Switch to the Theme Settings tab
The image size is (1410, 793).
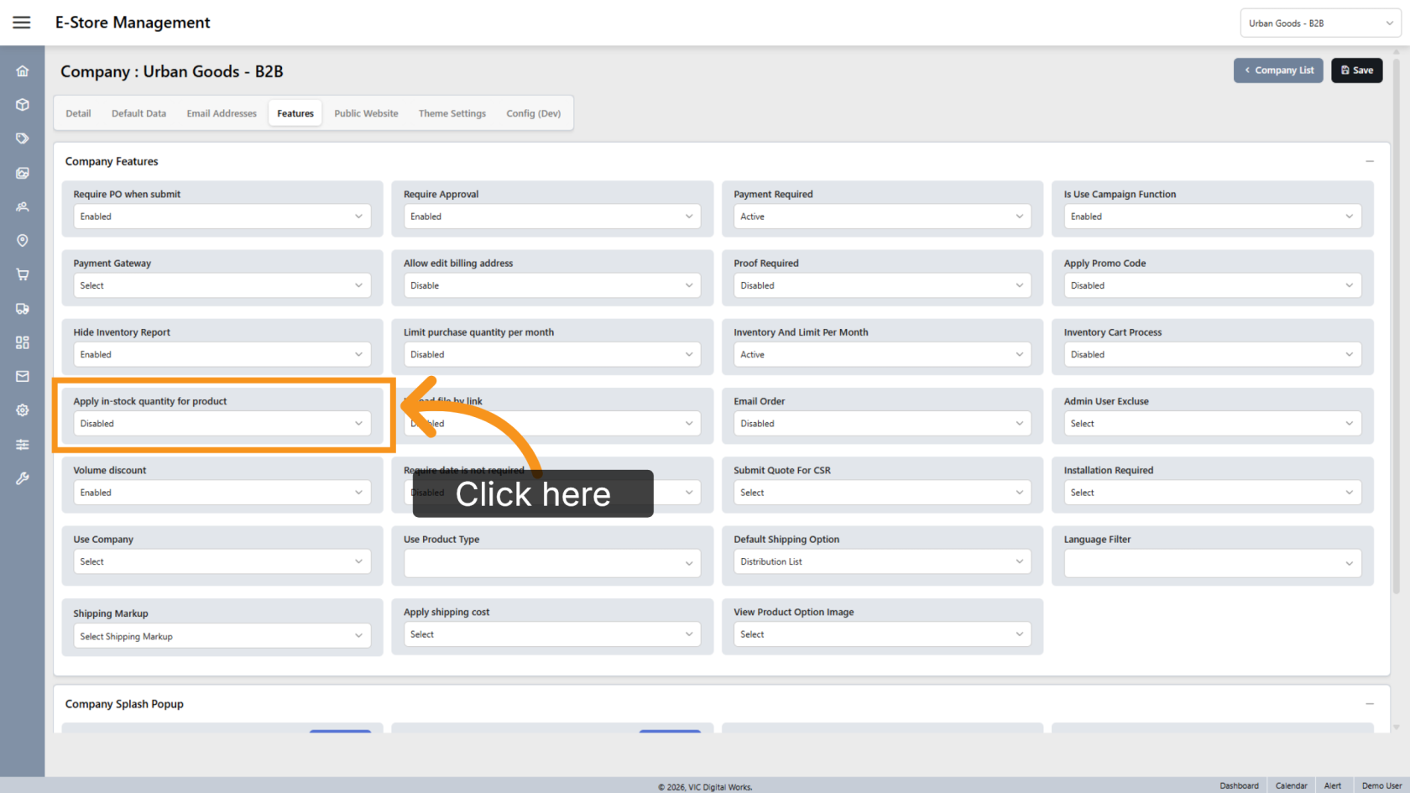[x=452, y=113]
